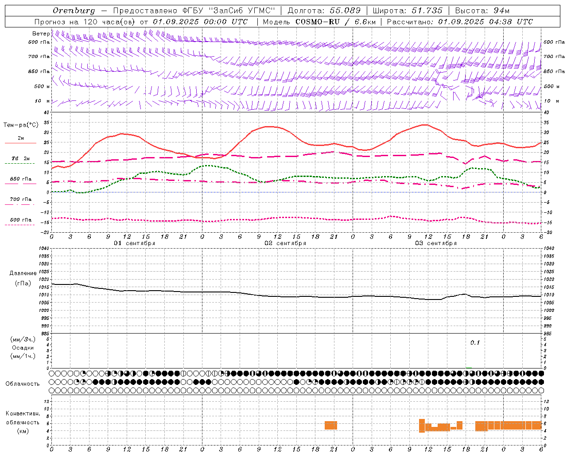Screen dimensions: 567x453
Task: Click '500 гПа' in the temperature legend
Action: pyautogui.click(x=21, y=220)
